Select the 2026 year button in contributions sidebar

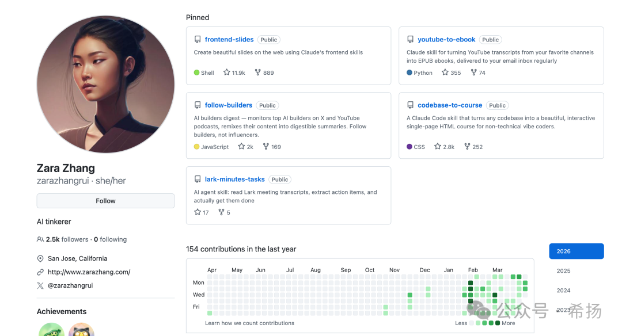[576, 251]
